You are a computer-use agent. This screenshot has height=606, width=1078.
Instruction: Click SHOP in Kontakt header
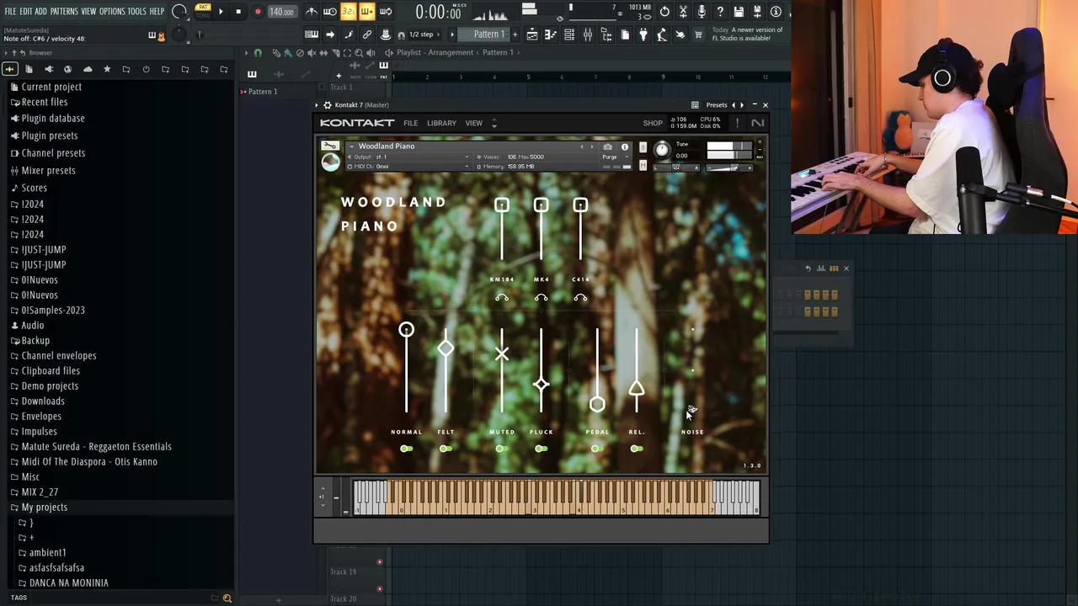coord(653,124)
